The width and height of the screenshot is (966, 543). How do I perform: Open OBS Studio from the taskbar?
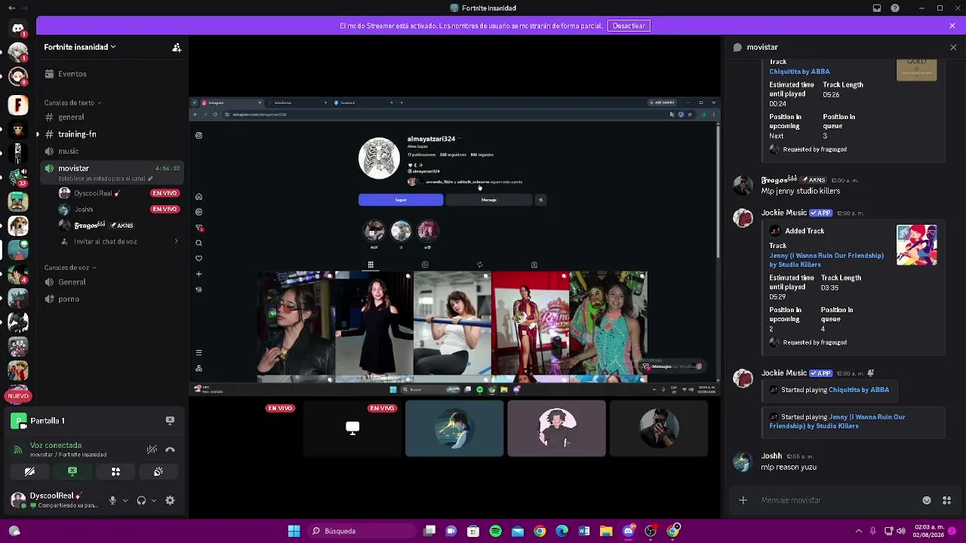point(651,531)
